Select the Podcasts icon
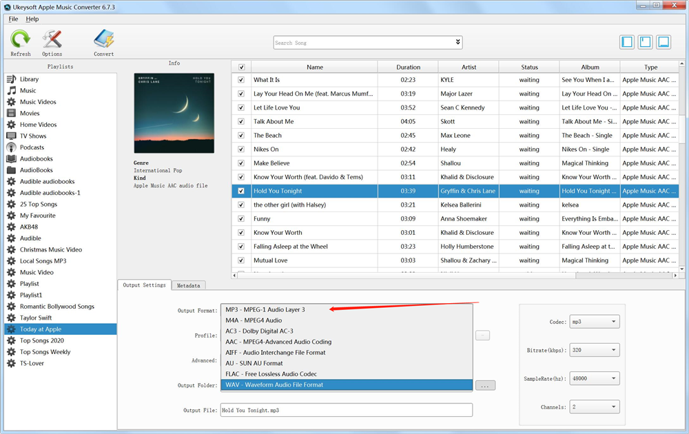 coord(12,147)
